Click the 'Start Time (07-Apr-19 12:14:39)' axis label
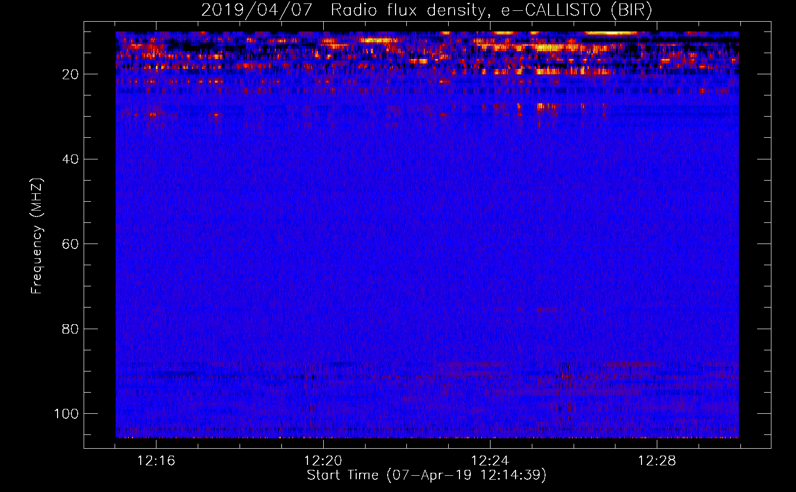Viewport: 796px width, 492px height. (x=427, y=475)
